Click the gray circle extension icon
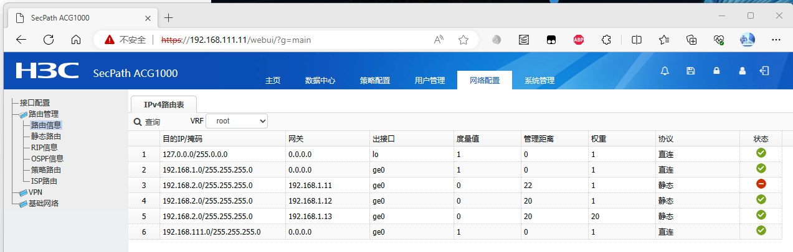793x252 pixels. (x=496, y=40)
